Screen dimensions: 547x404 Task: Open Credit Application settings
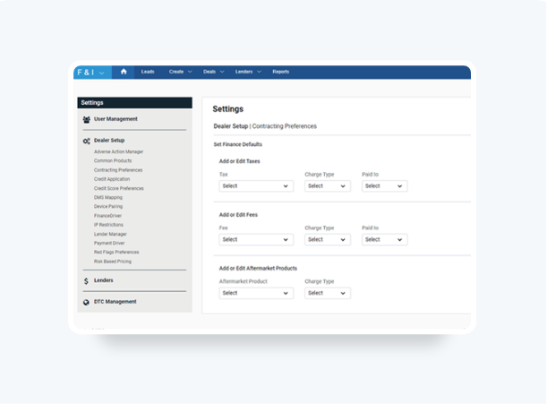tap(112, 179)
